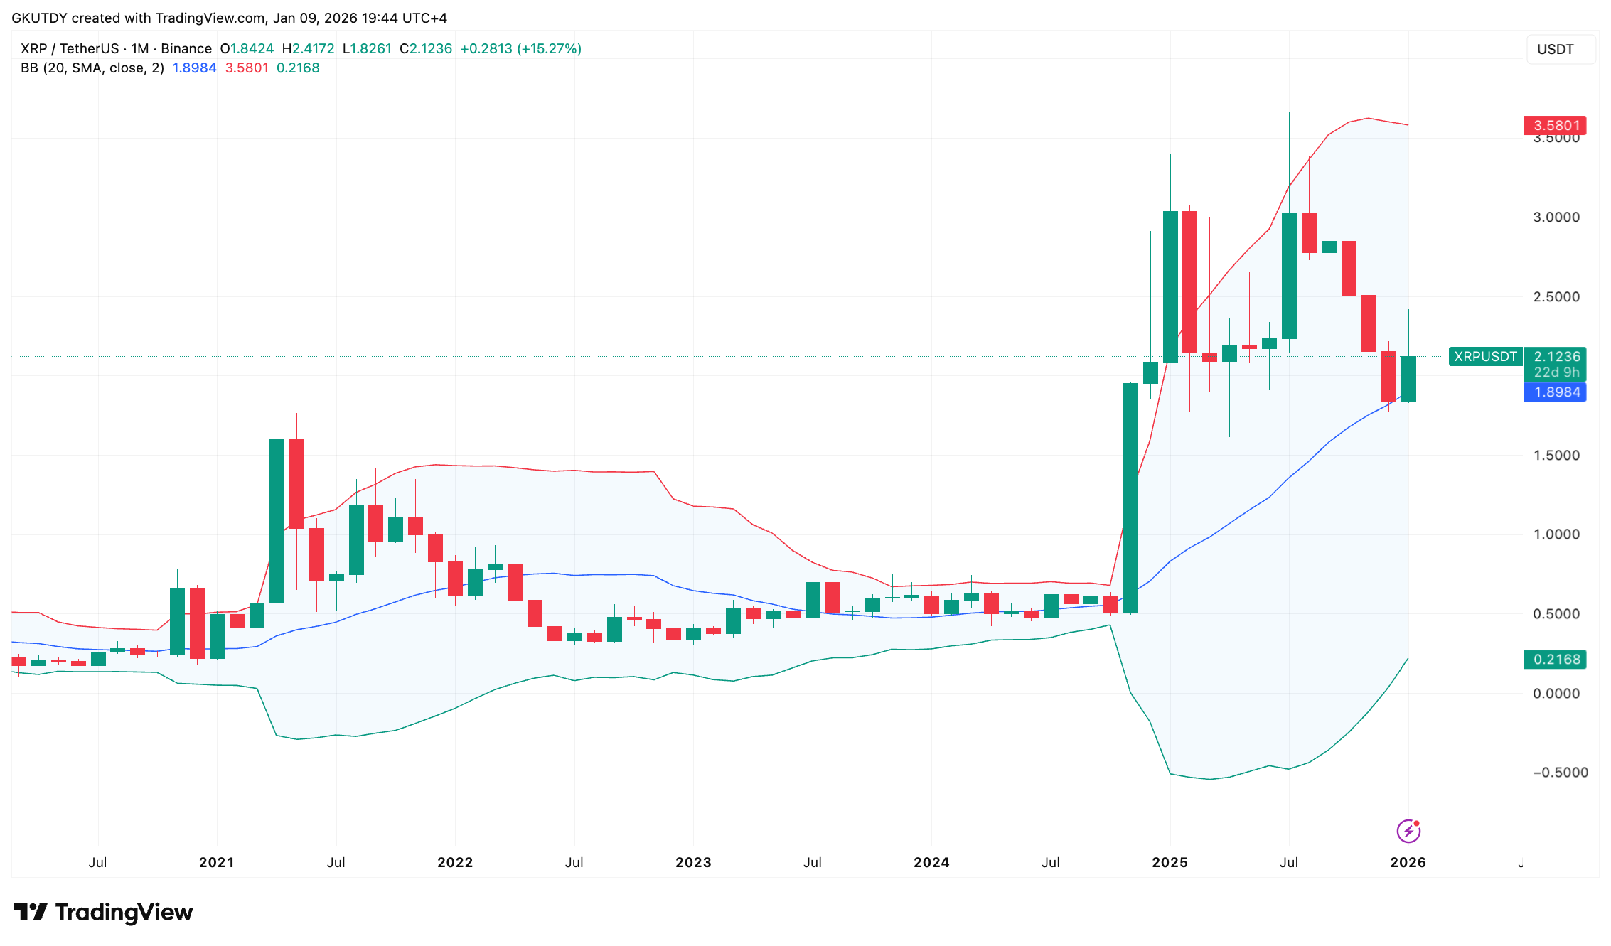Click the TradingView logo icon at bottom left

(30, 912)
